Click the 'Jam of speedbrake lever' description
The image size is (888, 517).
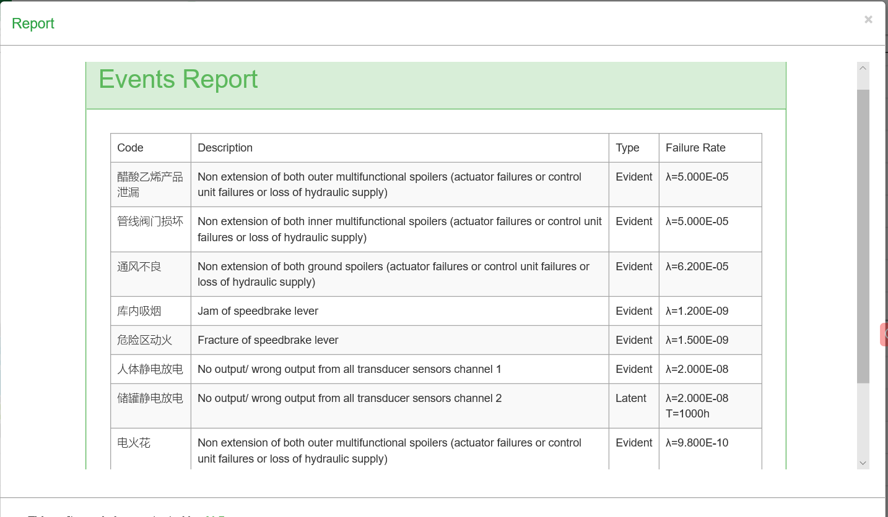point(258,311)
